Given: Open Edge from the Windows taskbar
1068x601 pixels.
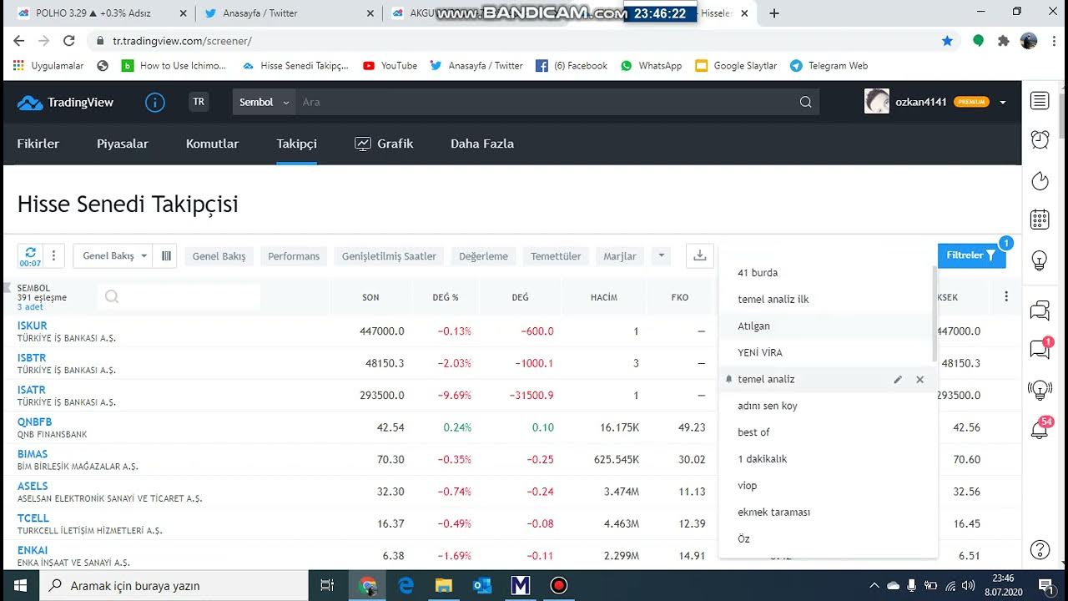Looking at the screenshot, I should (x=406, y=585).
